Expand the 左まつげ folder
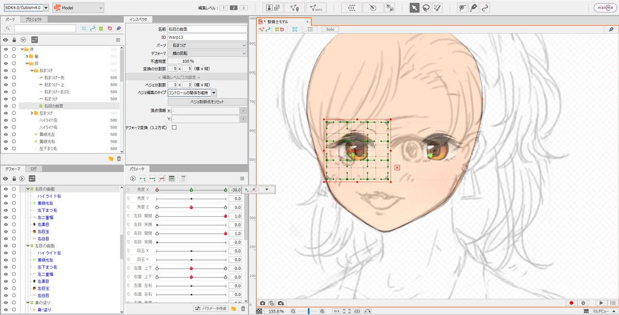 (x=32, y=113)
